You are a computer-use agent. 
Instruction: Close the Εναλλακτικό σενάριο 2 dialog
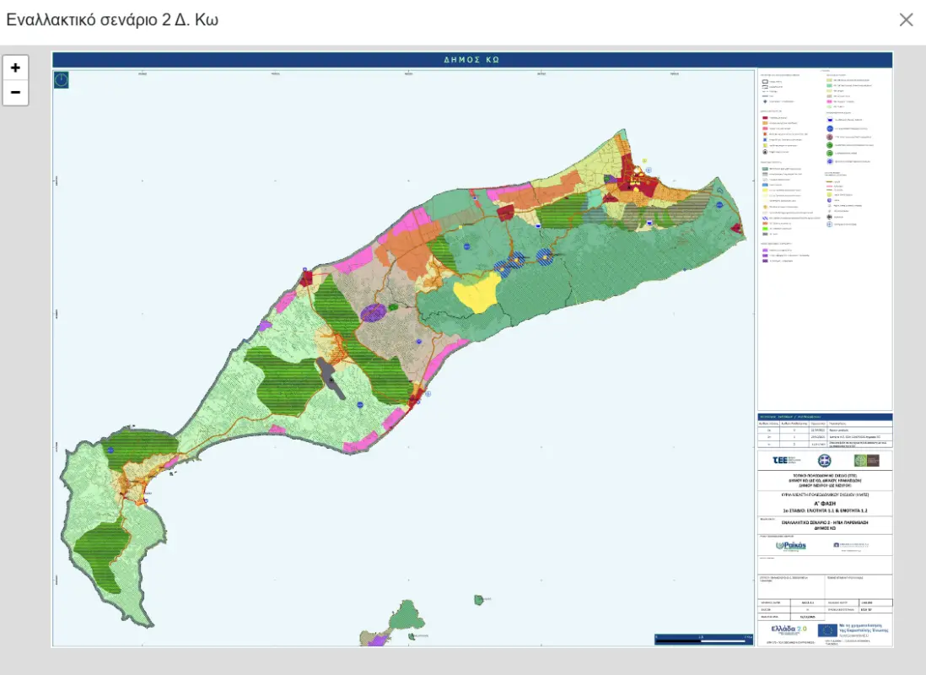[x=906, y=19]
